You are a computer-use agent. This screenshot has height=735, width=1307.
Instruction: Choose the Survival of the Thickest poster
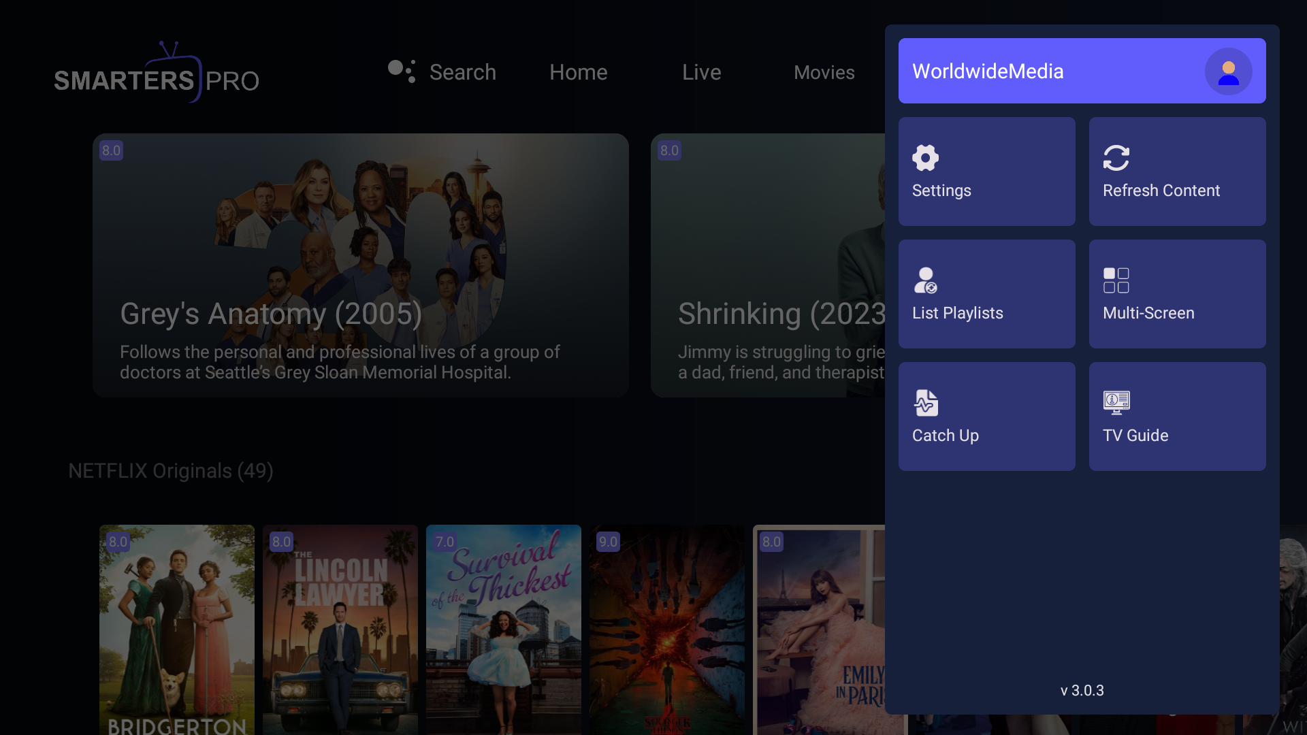(x=504, y=630)
